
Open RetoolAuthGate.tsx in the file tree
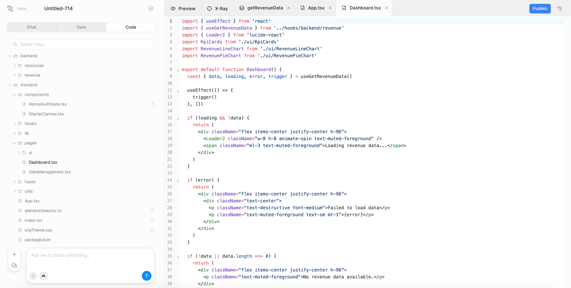(x=48, y=104)
